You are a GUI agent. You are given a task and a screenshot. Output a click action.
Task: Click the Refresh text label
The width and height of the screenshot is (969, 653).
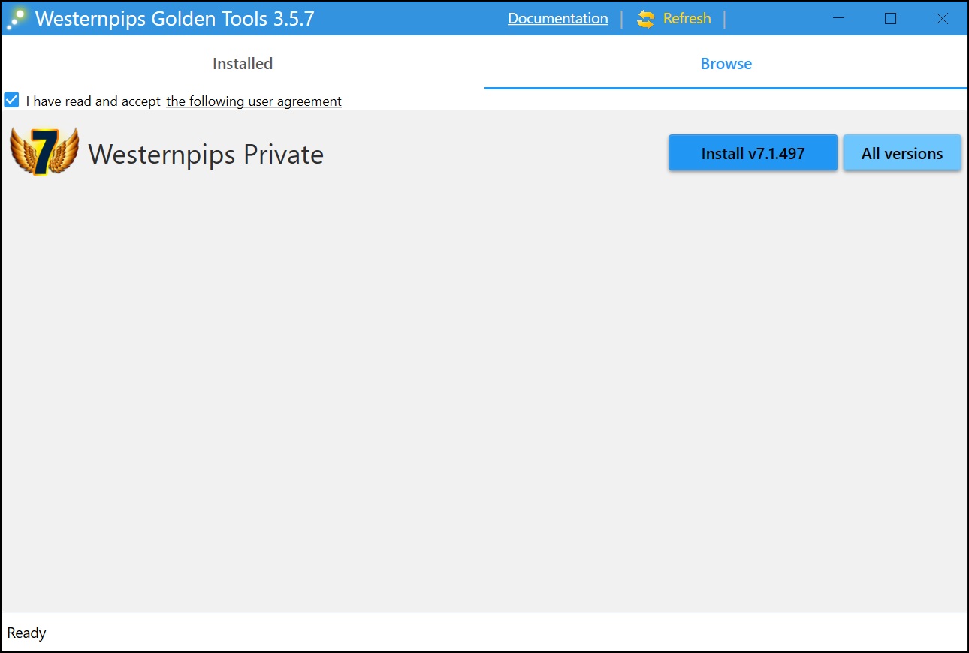687,19
